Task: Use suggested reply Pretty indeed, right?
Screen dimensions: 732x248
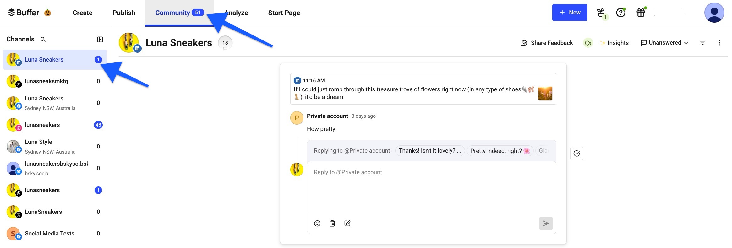Action: 500,151
